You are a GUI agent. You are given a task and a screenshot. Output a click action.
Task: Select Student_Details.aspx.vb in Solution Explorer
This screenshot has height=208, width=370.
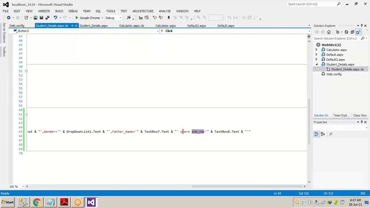[x=347, y=69]
